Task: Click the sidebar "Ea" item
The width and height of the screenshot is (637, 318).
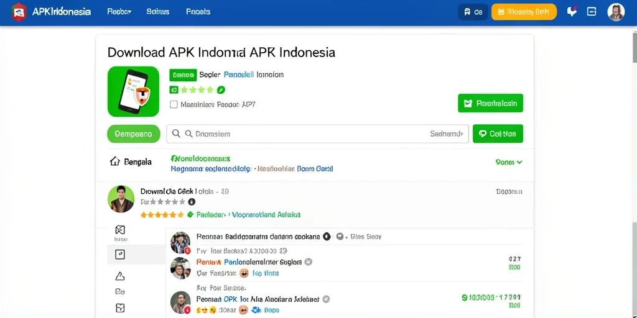Action: pyautogui.click(x=120, y=291)
